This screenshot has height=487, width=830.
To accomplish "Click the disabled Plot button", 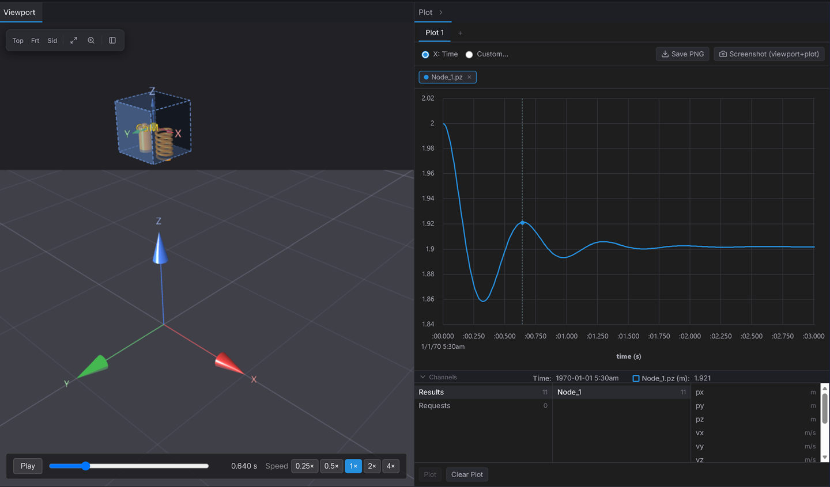I will click(x=430, y=474).
